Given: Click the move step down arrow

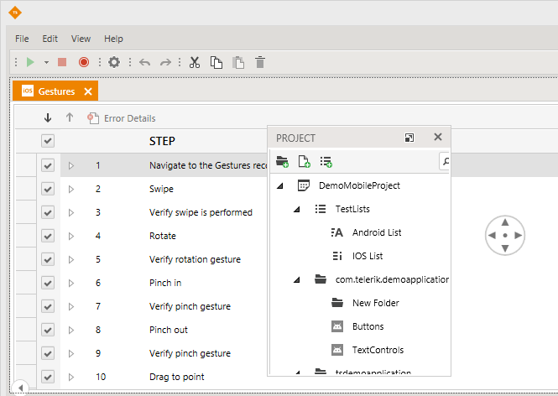Looking at the screenshot, I should pyautogui.click(x=48, y=118).
